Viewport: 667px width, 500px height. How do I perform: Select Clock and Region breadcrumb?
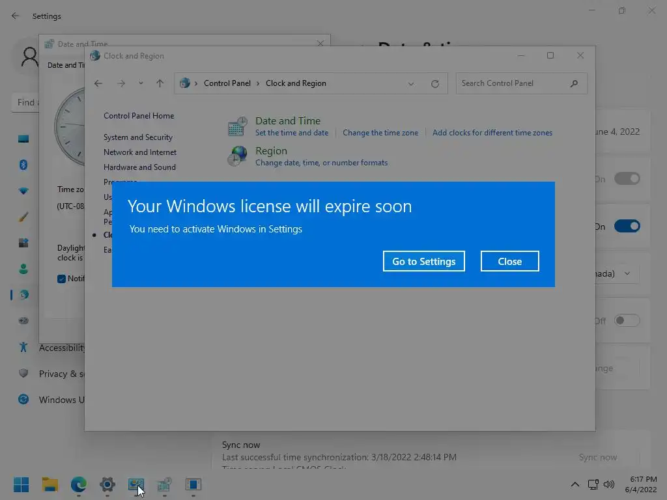tap(296, 83)
